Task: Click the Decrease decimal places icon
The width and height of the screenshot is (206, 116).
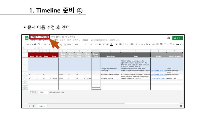Action: [x=61, y=44]
